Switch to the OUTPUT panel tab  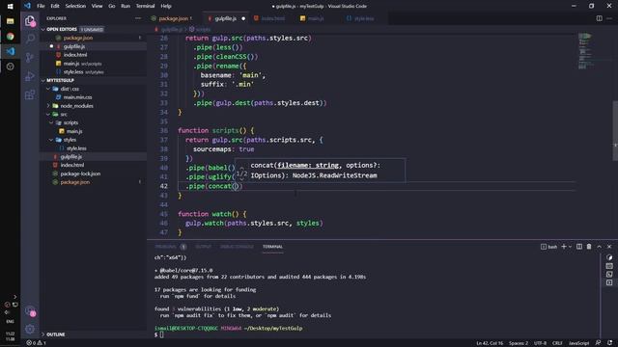(x=204, y=247)
